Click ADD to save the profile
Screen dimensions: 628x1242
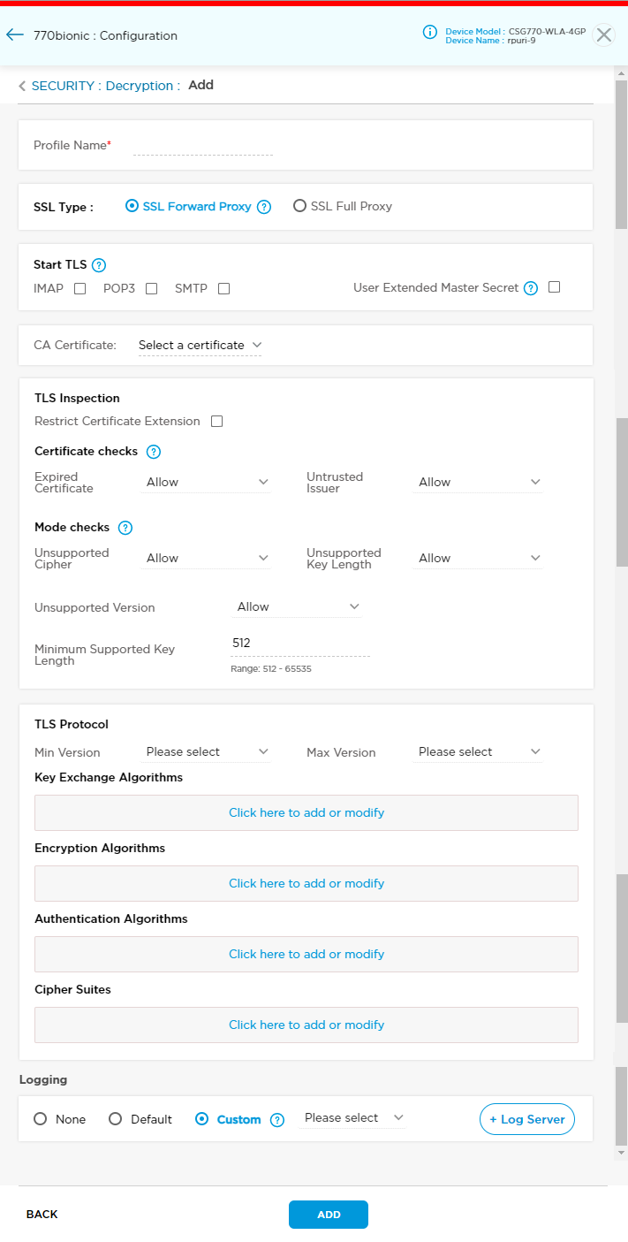click(328, 1214)
